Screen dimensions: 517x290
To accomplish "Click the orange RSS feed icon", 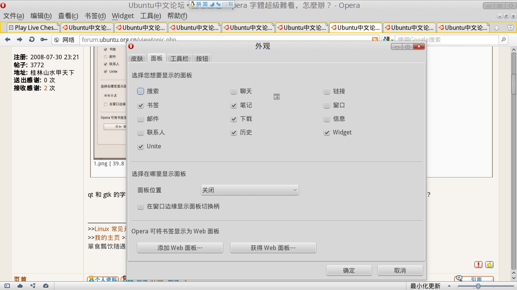I will click(375, 40).
